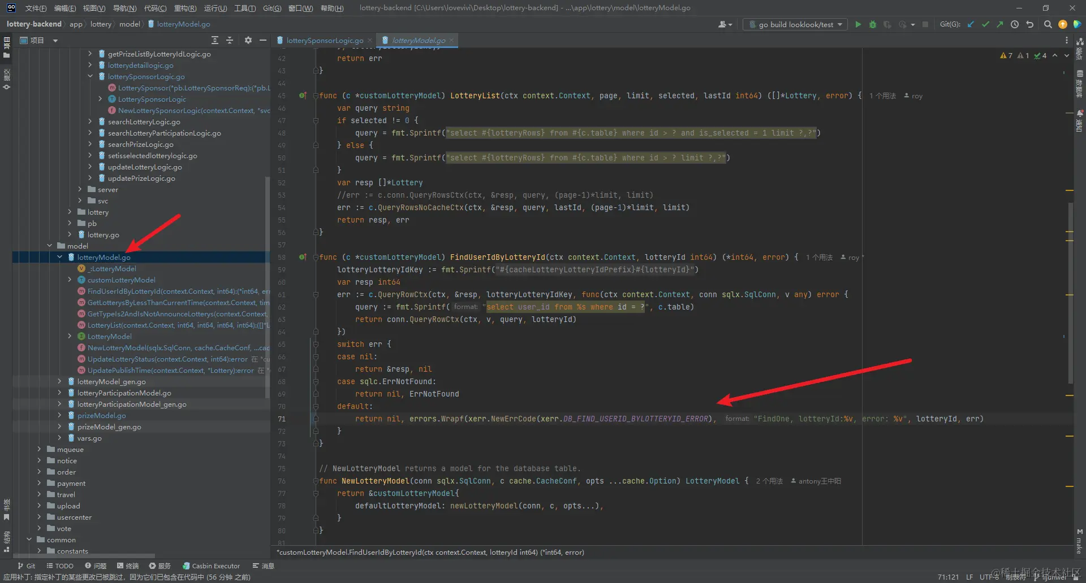Image resolution: width=1086 pixels, height=583 pixels.
Task: Click the gutter implements icon beside LotteryList
Action: [x=303, y=95]
